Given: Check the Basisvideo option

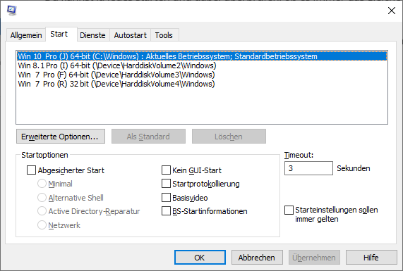Looking at the screenshot, I should coord(166,198).
